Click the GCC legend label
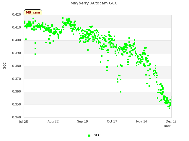 pos(97,135)
